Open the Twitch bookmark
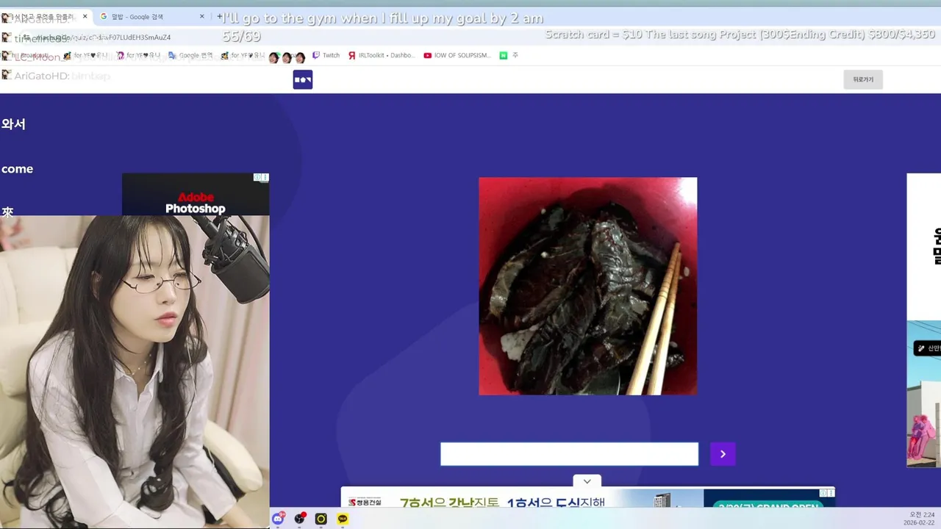The height and width of the screenshot is (529, 941). [326, 55]
